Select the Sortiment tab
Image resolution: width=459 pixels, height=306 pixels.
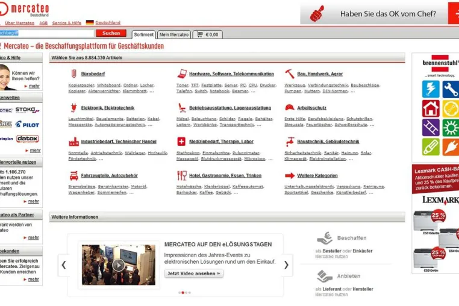point(143,34)
